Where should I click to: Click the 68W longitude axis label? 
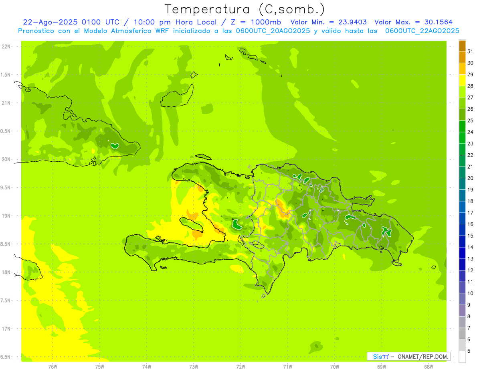(428, 367)
